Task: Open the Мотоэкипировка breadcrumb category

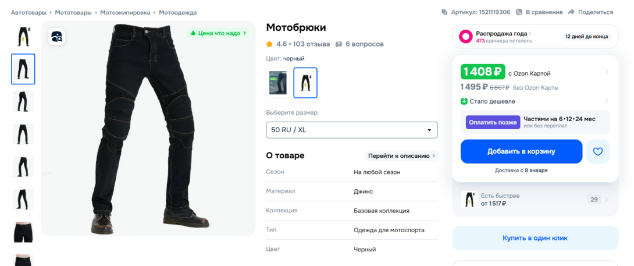Action: tap(125, 12)
